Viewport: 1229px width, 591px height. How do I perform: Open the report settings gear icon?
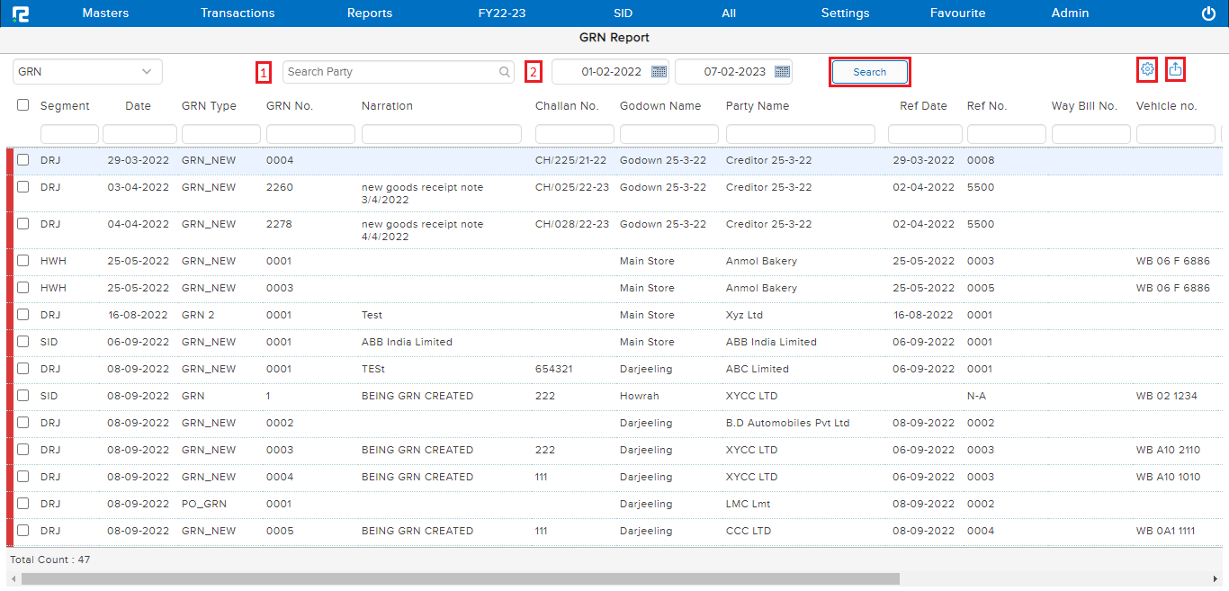[x=1147, y=69]
